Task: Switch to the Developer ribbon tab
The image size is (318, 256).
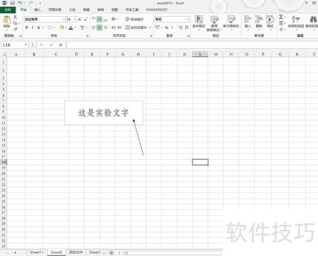Action: point(132,10)
